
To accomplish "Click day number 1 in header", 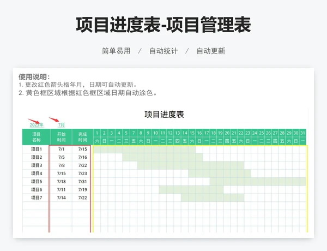I will [x=97, y=133].
